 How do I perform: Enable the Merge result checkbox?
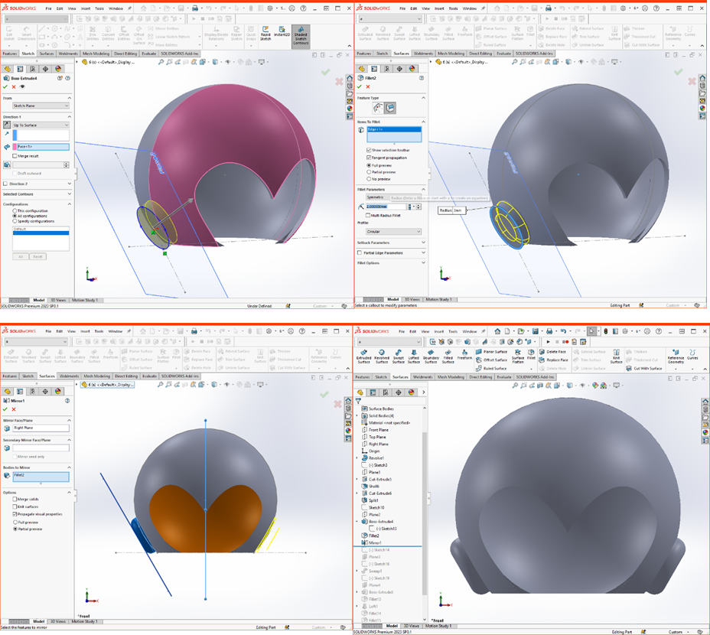[16, 155]
